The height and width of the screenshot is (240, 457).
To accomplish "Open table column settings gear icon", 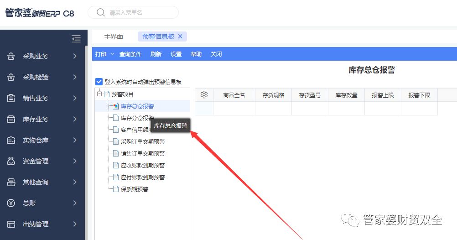I will 204,94.
